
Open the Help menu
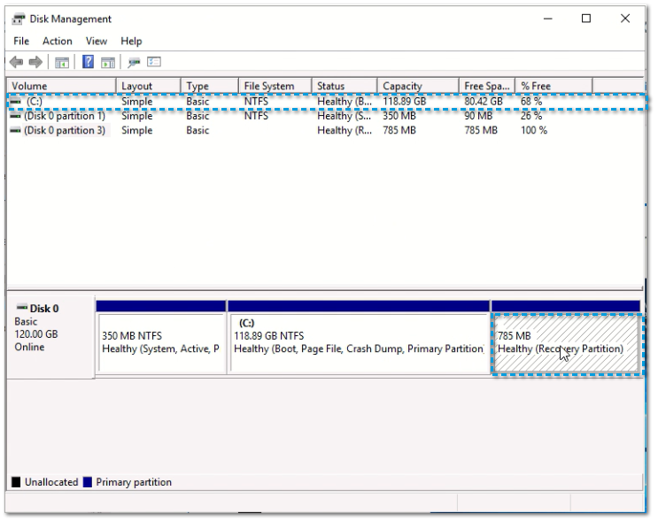pyautogui.click(x=131, y=41)
